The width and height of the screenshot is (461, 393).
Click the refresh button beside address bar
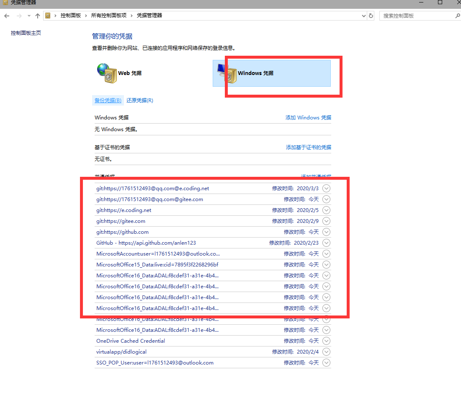pyautogui.click(x=371, y=16)
